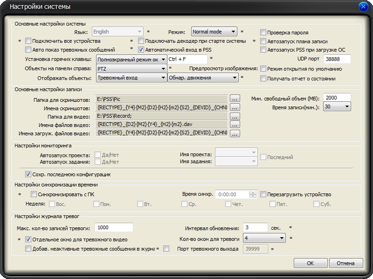The height and width of the screenshot is (279, 373).
Task: Uncheck Автоматический вход в PSS
Action: pos(141,49)
